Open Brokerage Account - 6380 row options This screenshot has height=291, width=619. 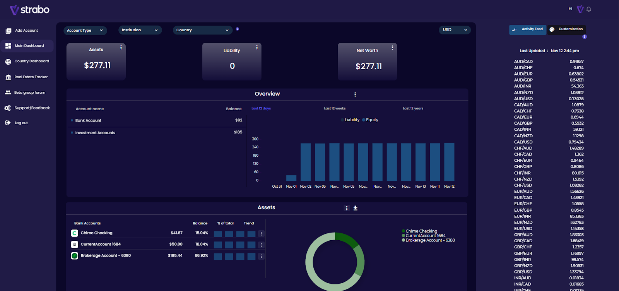(261, 256)
